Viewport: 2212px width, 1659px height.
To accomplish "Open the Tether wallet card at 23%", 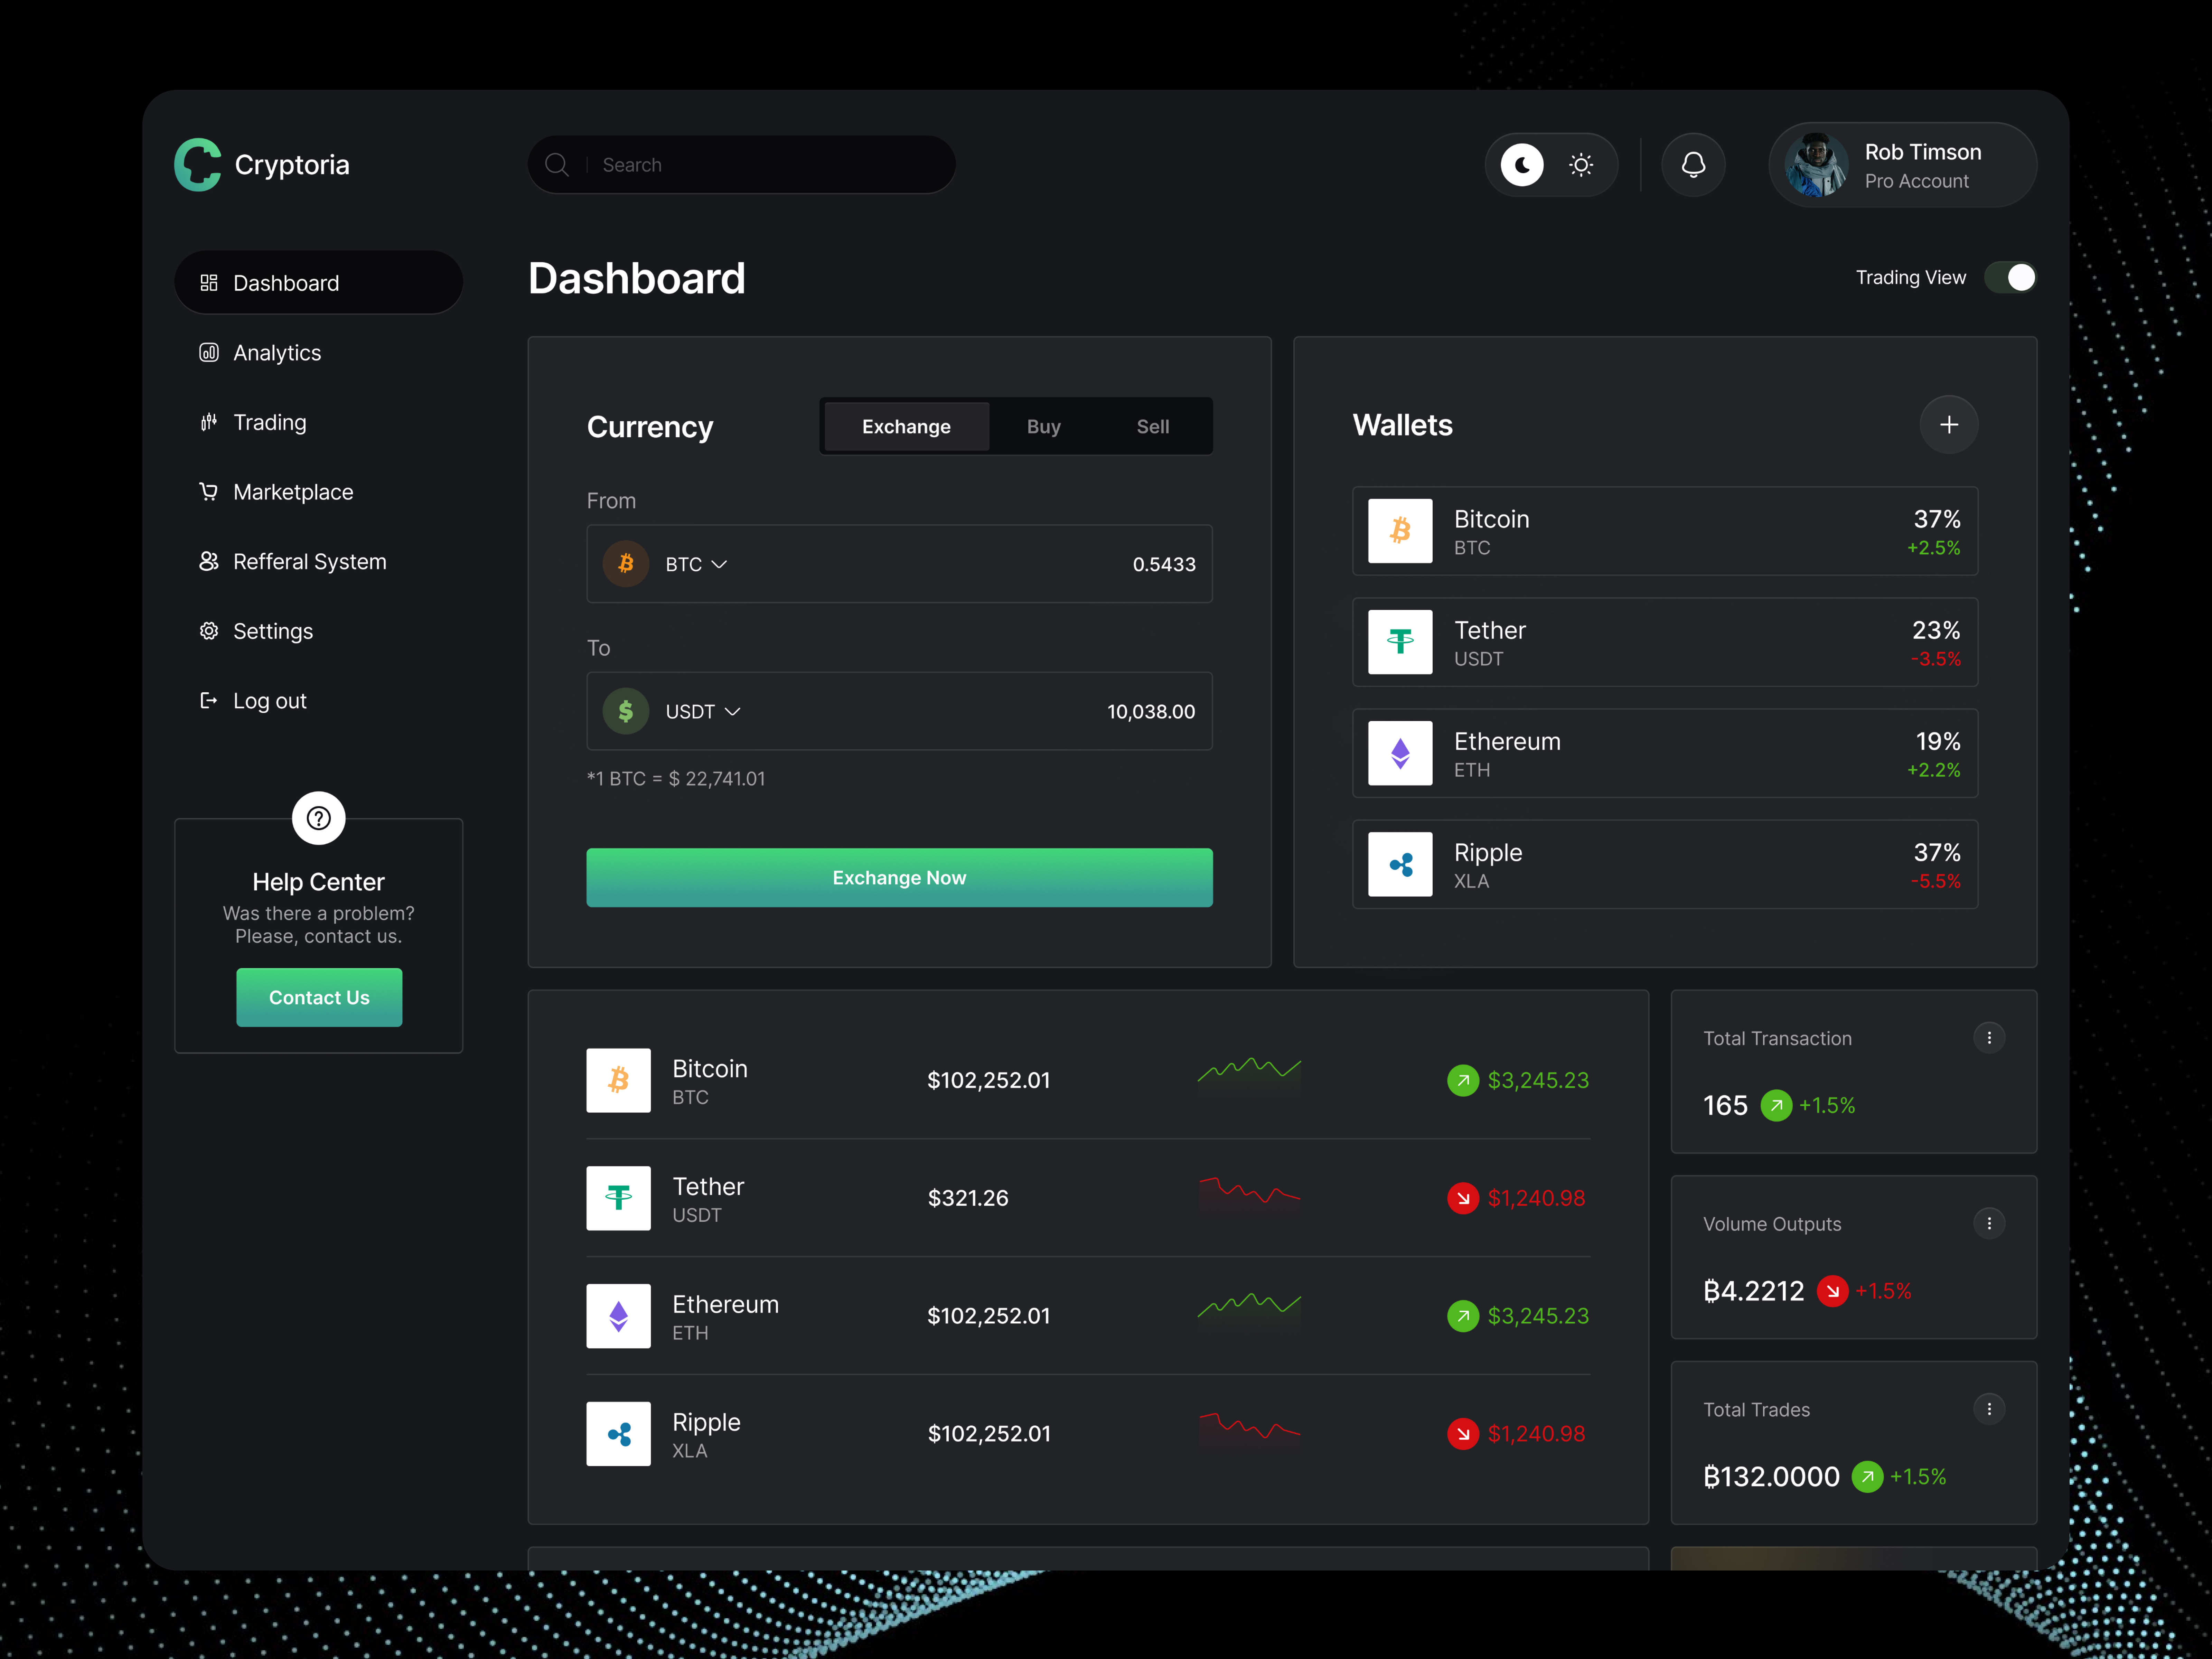I will click(1665, 642).
